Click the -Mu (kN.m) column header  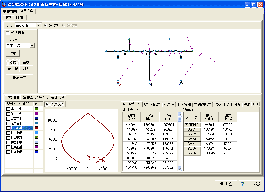(x=150, y=117)
